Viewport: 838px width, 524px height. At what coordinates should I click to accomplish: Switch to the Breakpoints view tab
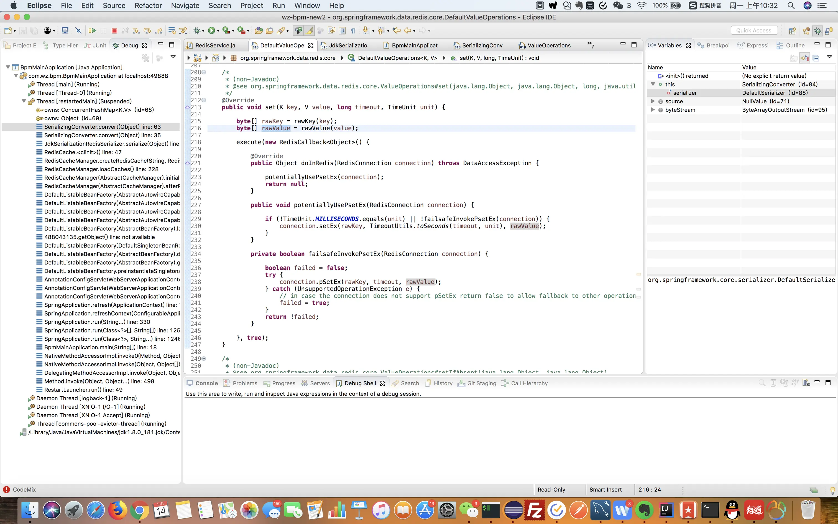coord(713,45)
